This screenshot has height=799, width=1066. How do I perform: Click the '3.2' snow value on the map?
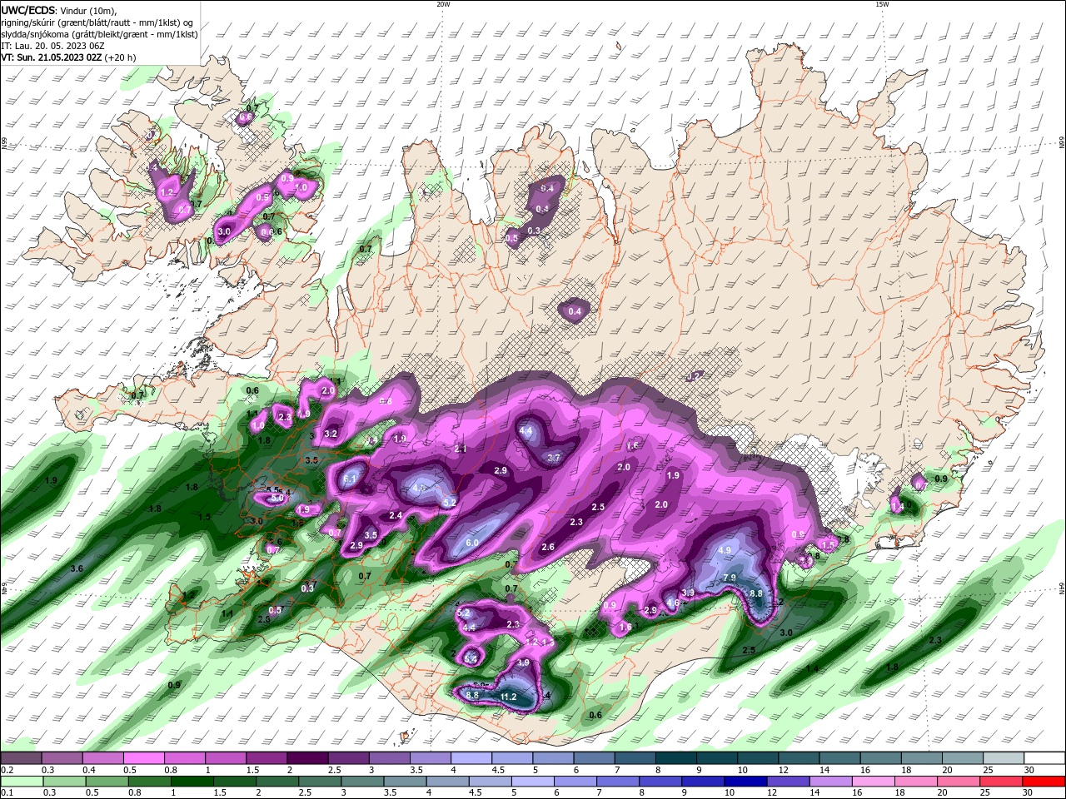(x=331, y=434)
